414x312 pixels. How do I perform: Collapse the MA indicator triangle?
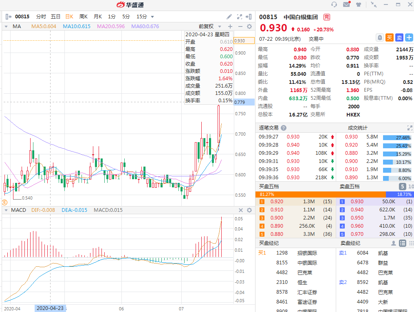6,26
